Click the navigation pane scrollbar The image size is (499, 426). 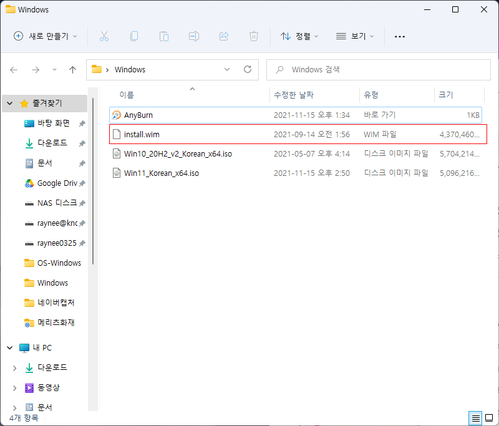point(93,182)
